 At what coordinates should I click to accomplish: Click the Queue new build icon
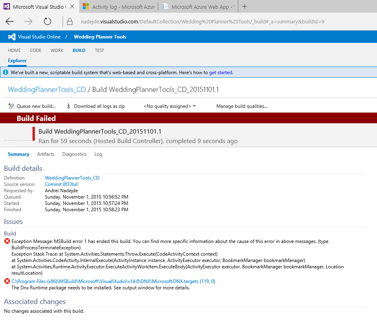coord(11,106)
